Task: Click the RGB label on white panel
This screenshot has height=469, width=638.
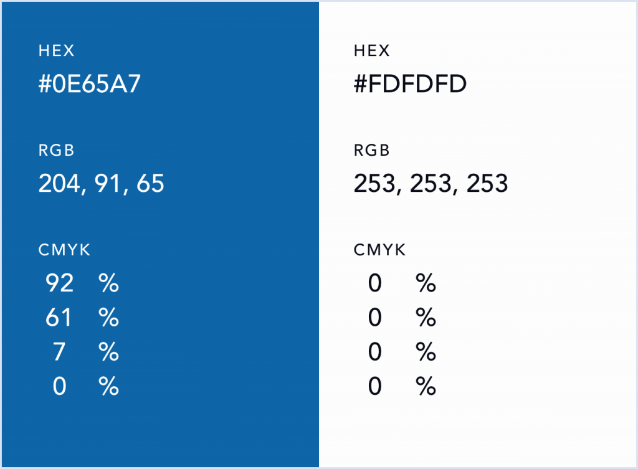Action: (372, 151)
